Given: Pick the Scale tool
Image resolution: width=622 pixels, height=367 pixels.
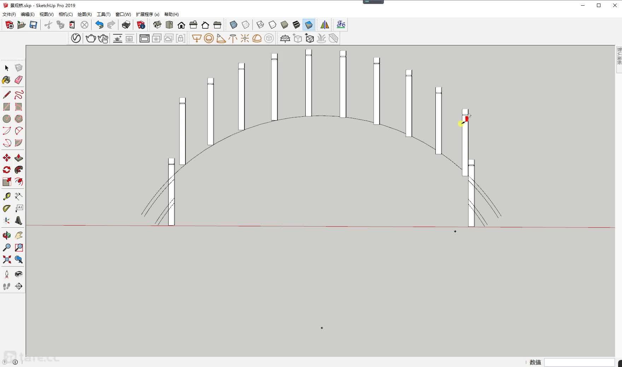Looking at the screenshot, I should tap(7, 182).
